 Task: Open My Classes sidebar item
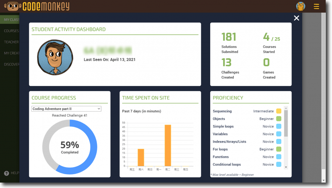pos(10,20)
